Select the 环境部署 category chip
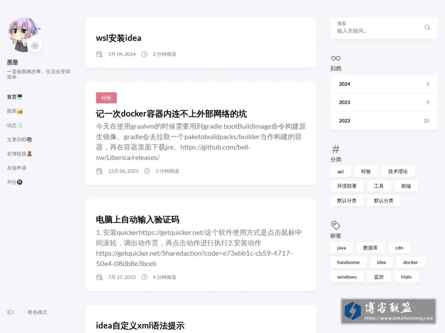 [347, 186]
